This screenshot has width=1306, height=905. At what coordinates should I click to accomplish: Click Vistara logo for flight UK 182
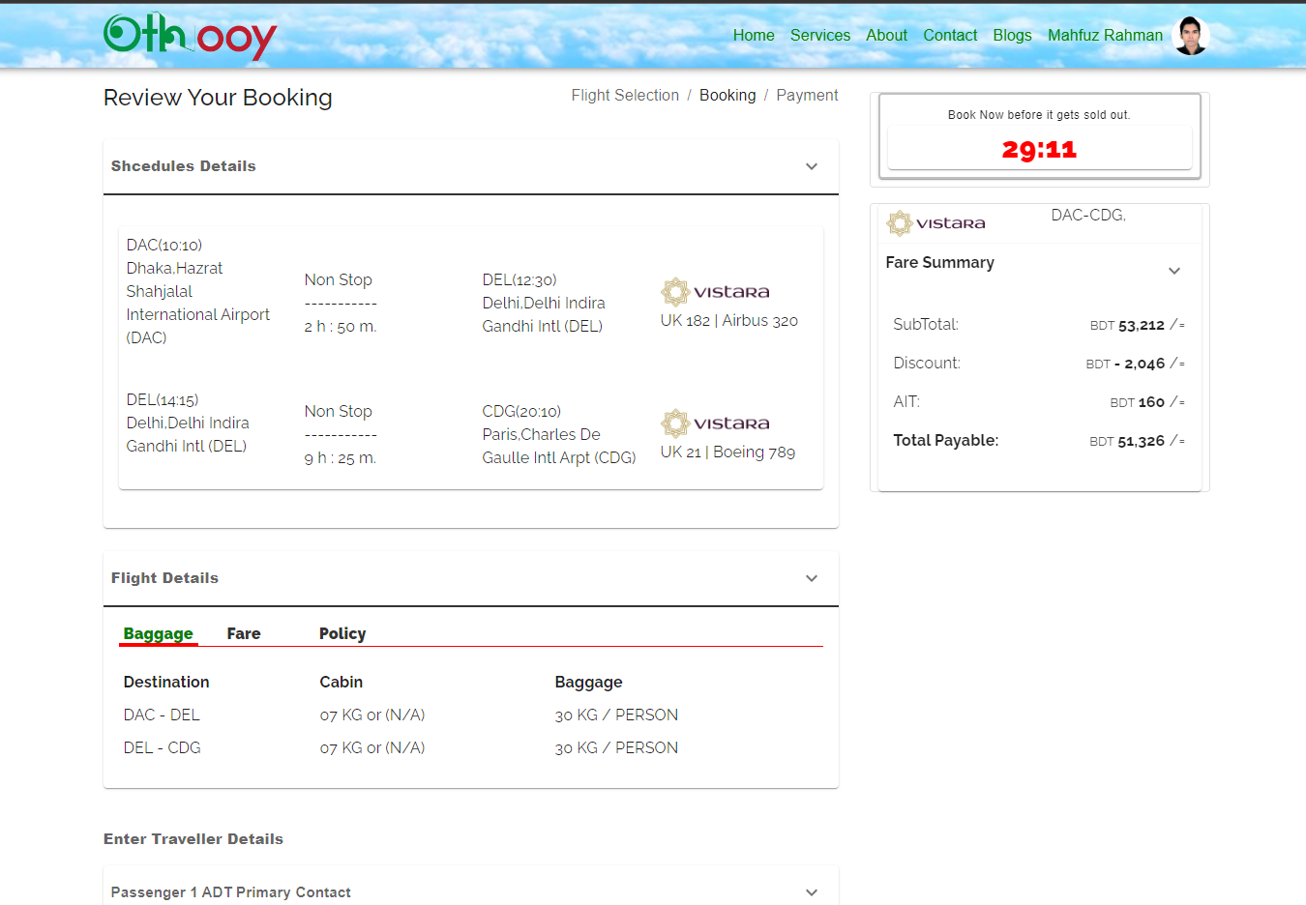click(715, 291)
